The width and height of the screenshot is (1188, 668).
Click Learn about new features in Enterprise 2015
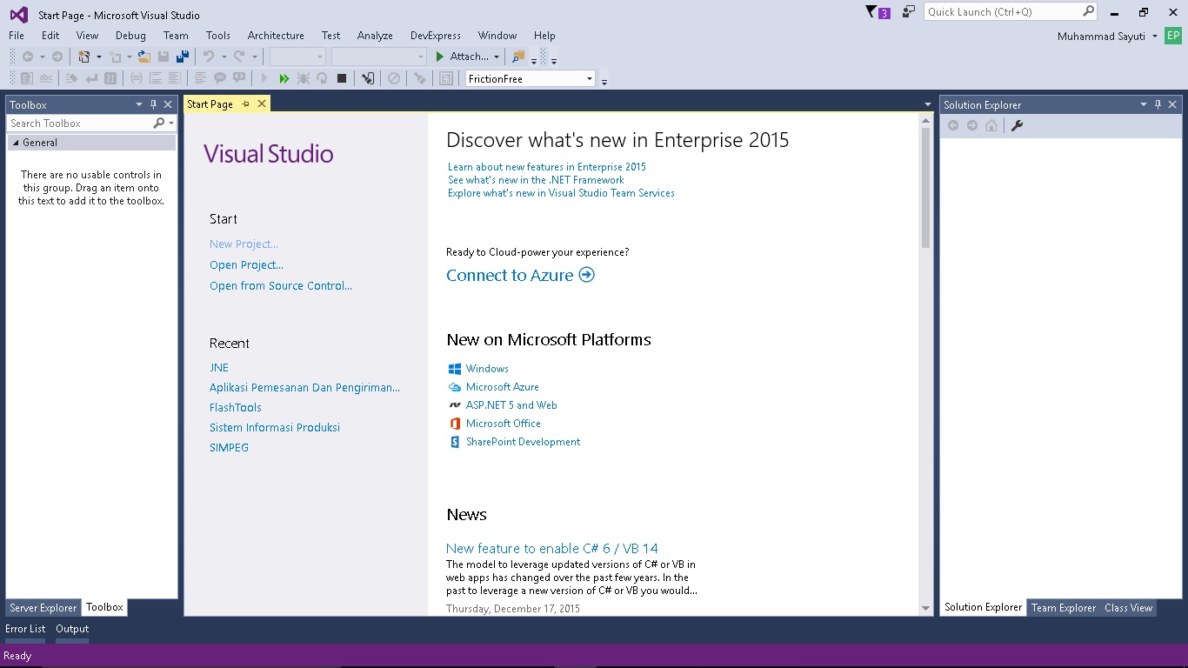[547, 167]
